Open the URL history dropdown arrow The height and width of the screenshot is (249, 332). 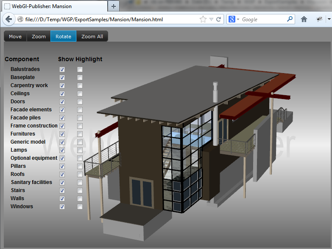(211, 20)
